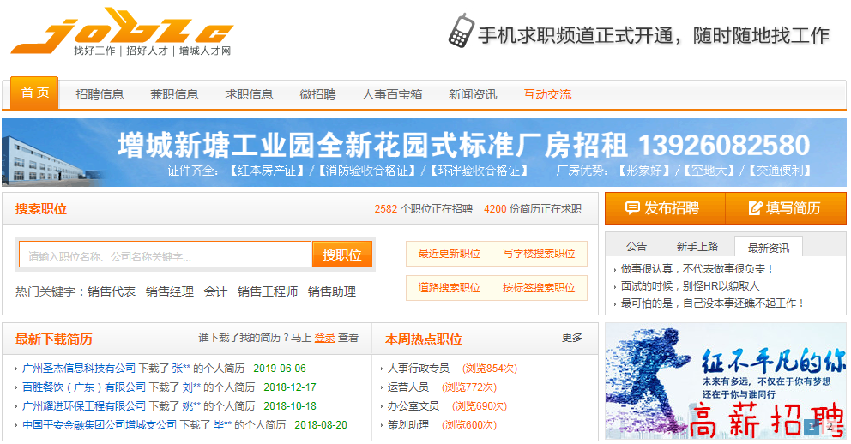Select the 最近更新职位 link
Screen dimensions: 851x444
(450, 254)
